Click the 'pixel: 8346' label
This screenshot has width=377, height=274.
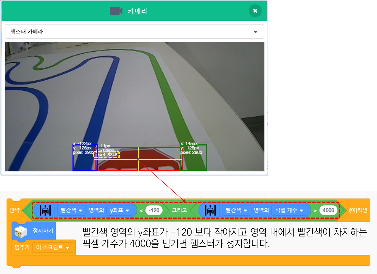[x=107, y=155]
